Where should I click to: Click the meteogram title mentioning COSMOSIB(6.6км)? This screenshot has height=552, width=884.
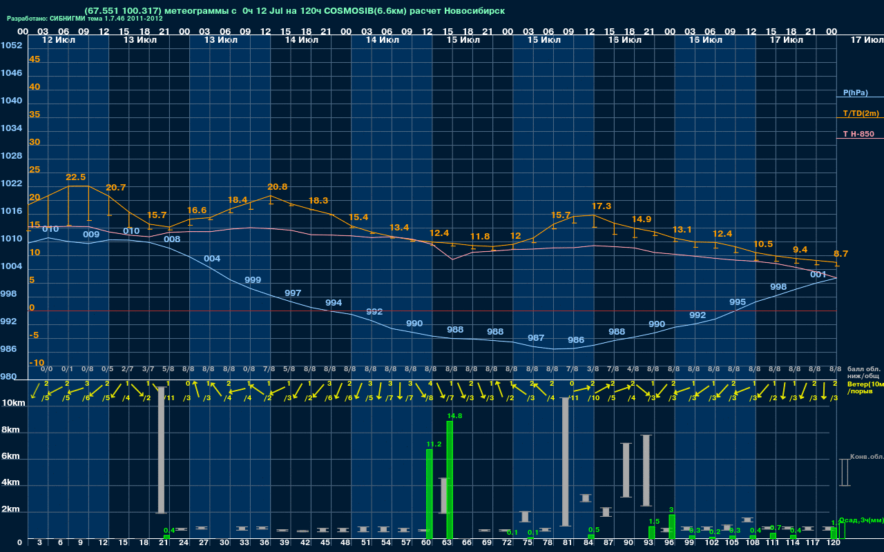[x=295, y=11]
